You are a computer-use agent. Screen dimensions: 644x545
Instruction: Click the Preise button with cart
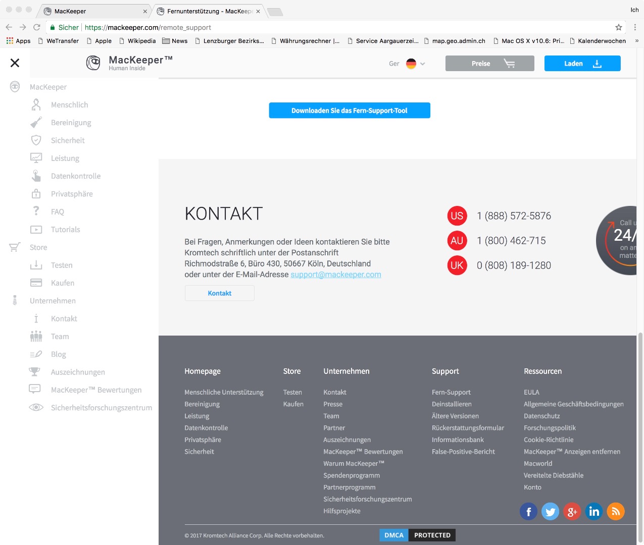point(489,64)
